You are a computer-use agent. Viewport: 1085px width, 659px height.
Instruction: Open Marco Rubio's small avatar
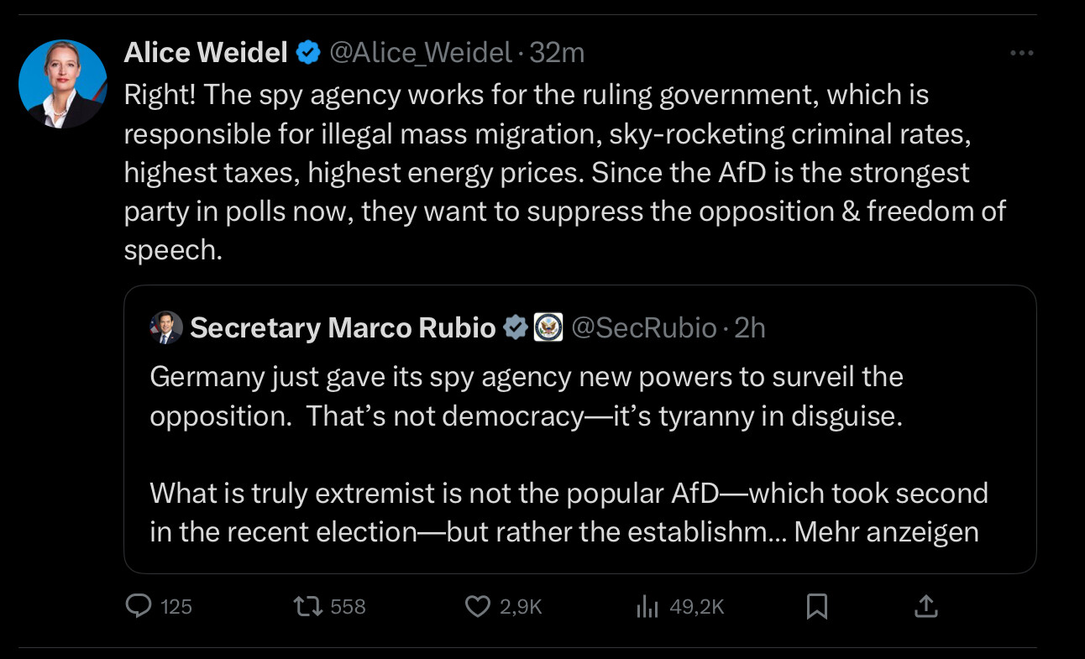tap(165, 327)
